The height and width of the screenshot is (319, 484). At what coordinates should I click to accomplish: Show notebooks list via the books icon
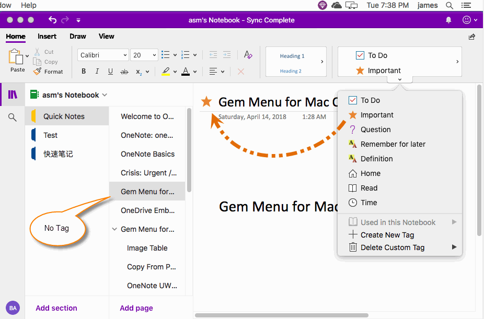pyautogui.click(x=13, y=94)
